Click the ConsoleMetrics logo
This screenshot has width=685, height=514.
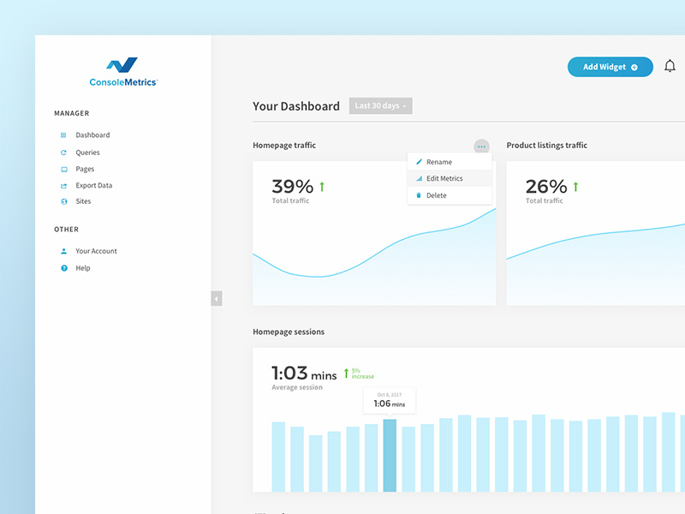[123, 72]
